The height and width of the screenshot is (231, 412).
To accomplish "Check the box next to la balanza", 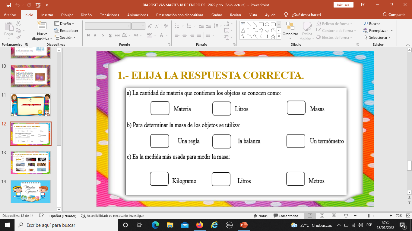I will coord(221,141).
